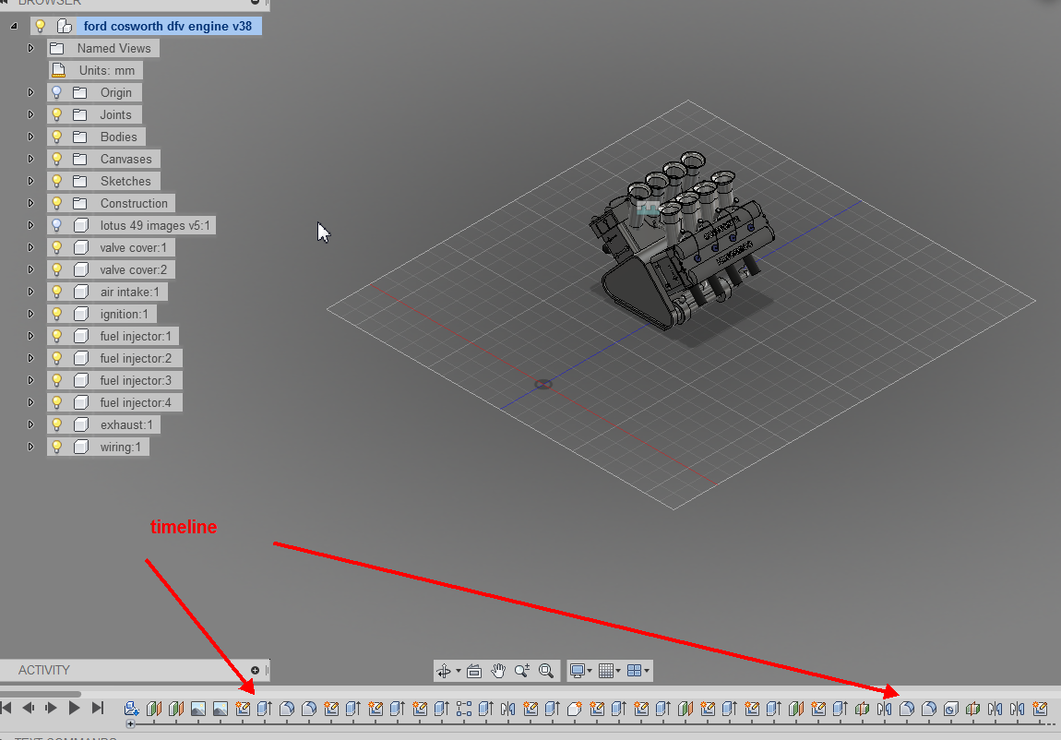Image resolution: width=1061 pixels, height=740 pixels.
Task: Select the second canvas image in timeline
Action: pyautogui.click(x=221, y=709)
